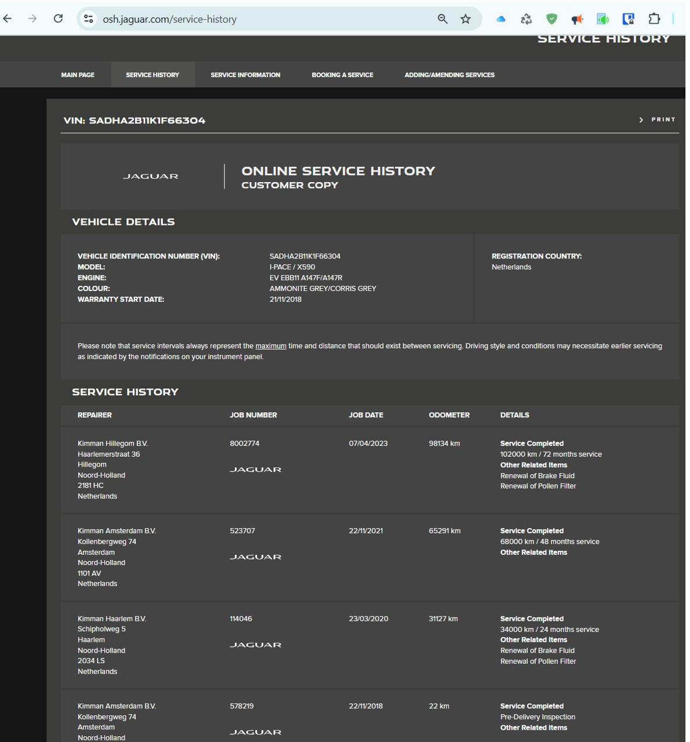690x742 pixels.
Task: Reload the page with refresh icon
Action: pyautogui.click(x=58, y=19)
